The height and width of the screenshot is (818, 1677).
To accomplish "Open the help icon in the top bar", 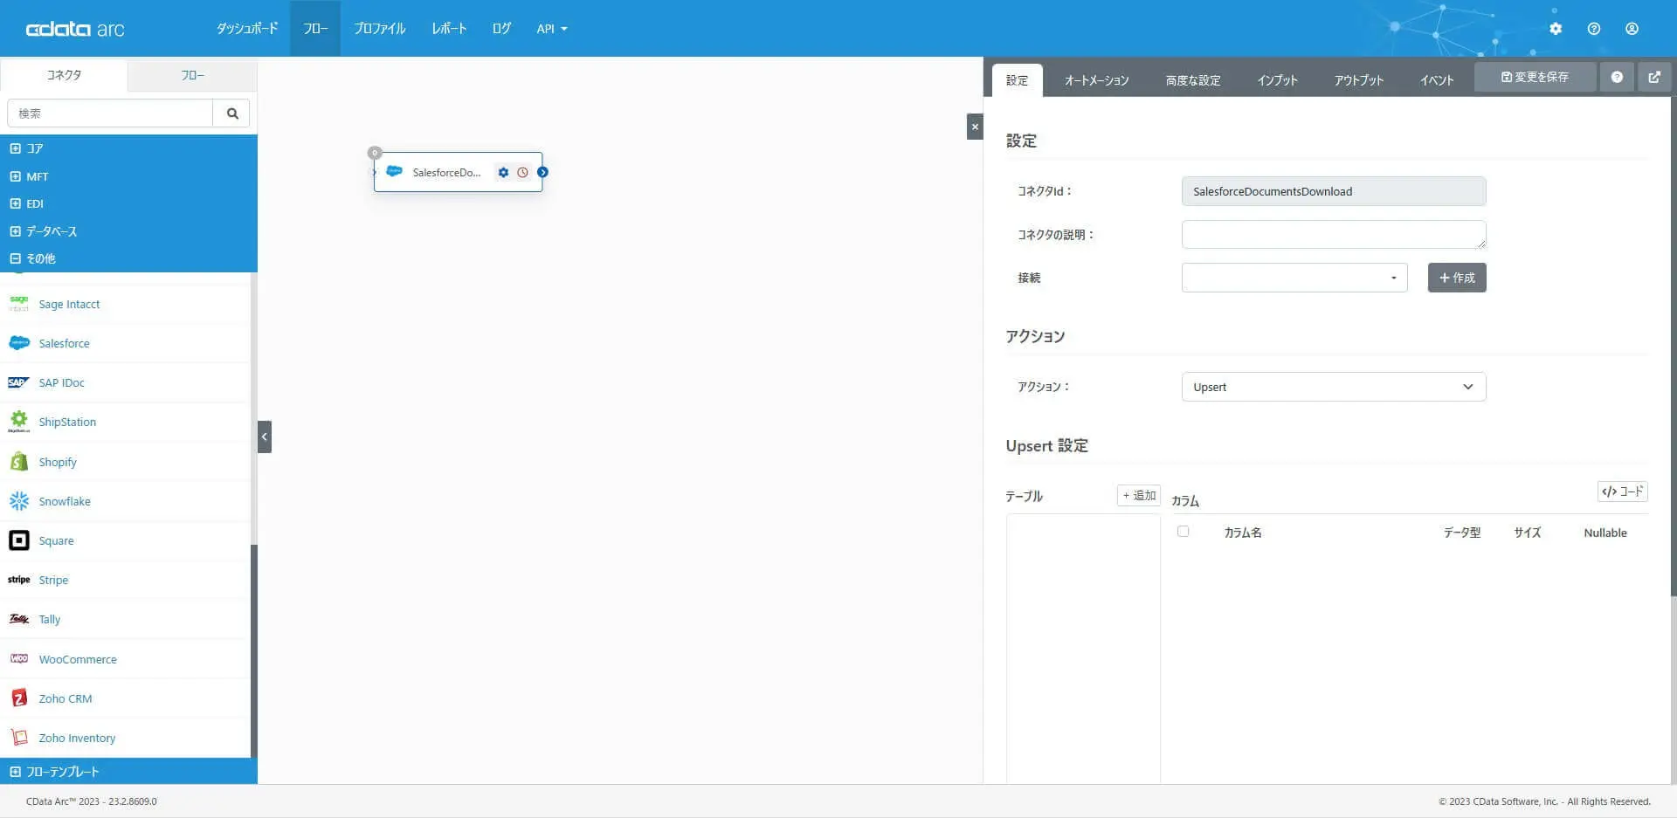I will (1594, 29).
